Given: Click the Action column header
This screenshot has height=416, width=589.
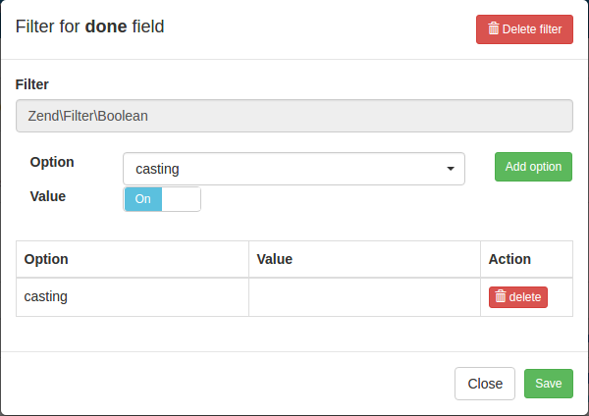Looking at the screenshot, I should click(509, 259).
